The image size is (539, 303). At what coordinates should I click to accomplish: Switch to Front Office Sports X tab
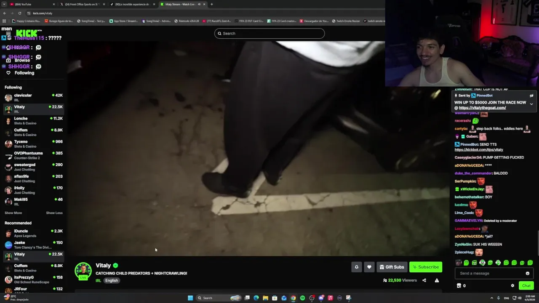[x=82, y=4]
